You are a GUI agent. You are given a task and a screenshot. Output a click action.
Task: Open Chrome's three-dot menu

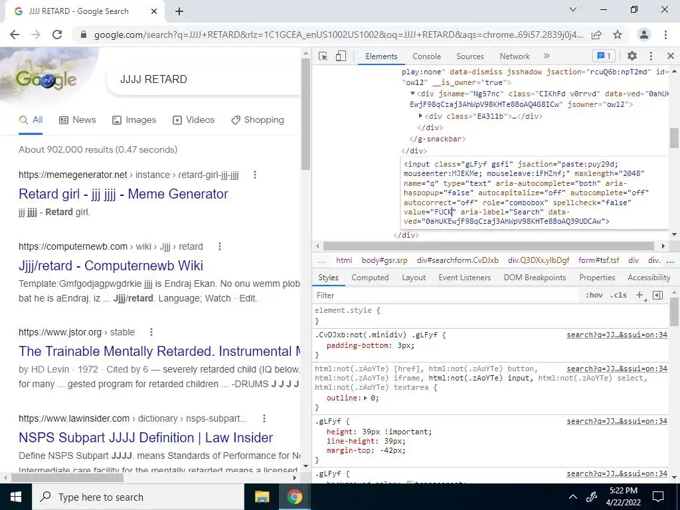tap(665, 35)
